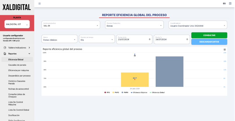235x121 pixels.
Task: Switch language via ES label
Action: (x=224, y=3)
